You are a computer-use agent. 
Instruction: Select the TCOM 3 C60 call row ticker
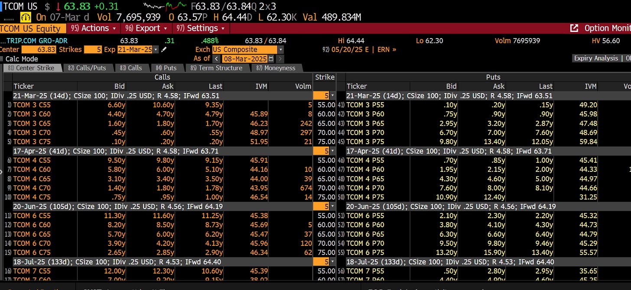[32, 114]
